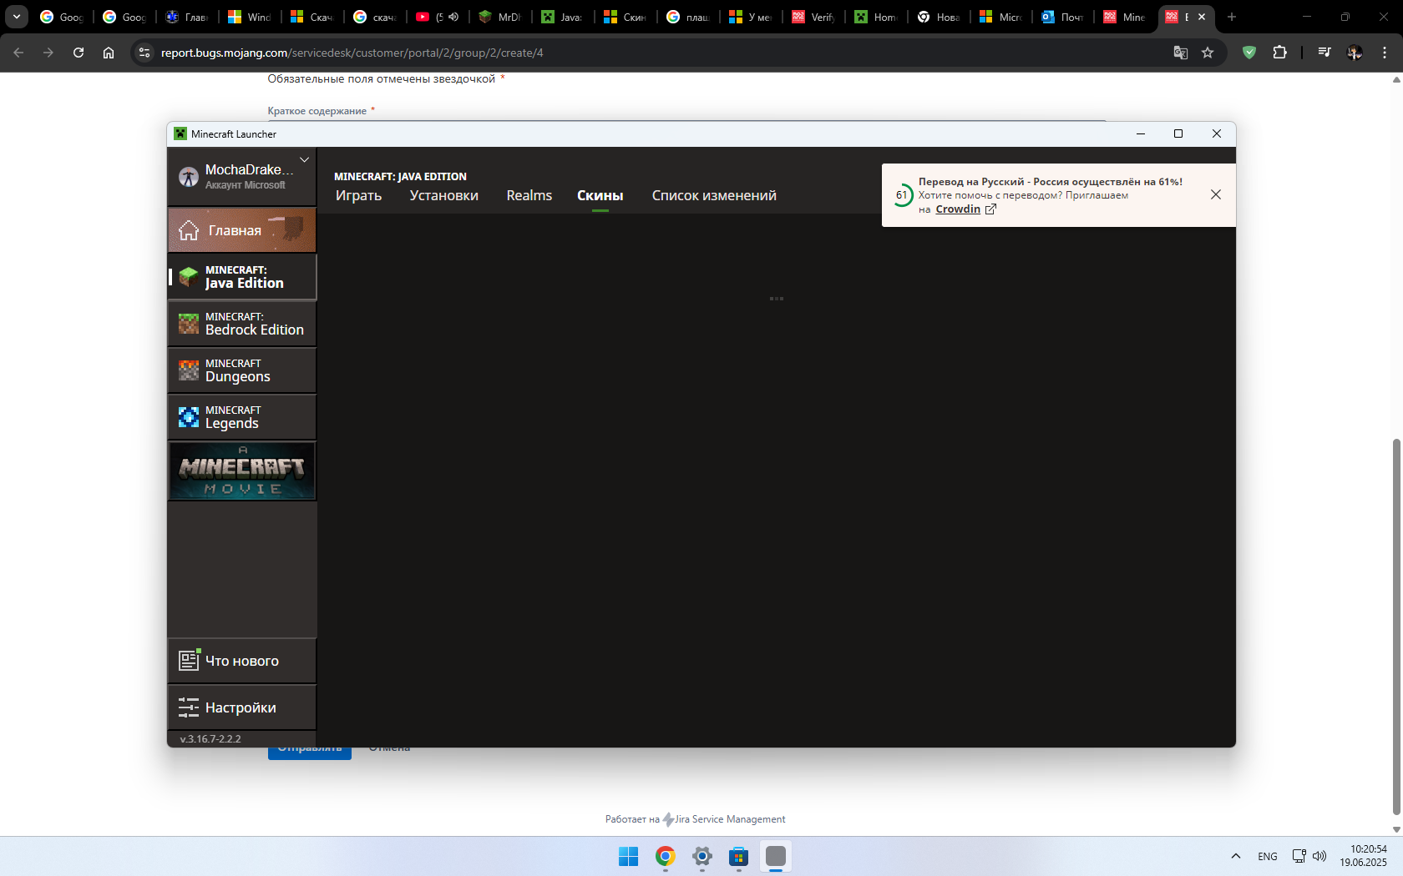Expand the MochaDrake account dropdown
Image resolution: width=1403 pixels, height=876 pixels.
coord(305,160)
